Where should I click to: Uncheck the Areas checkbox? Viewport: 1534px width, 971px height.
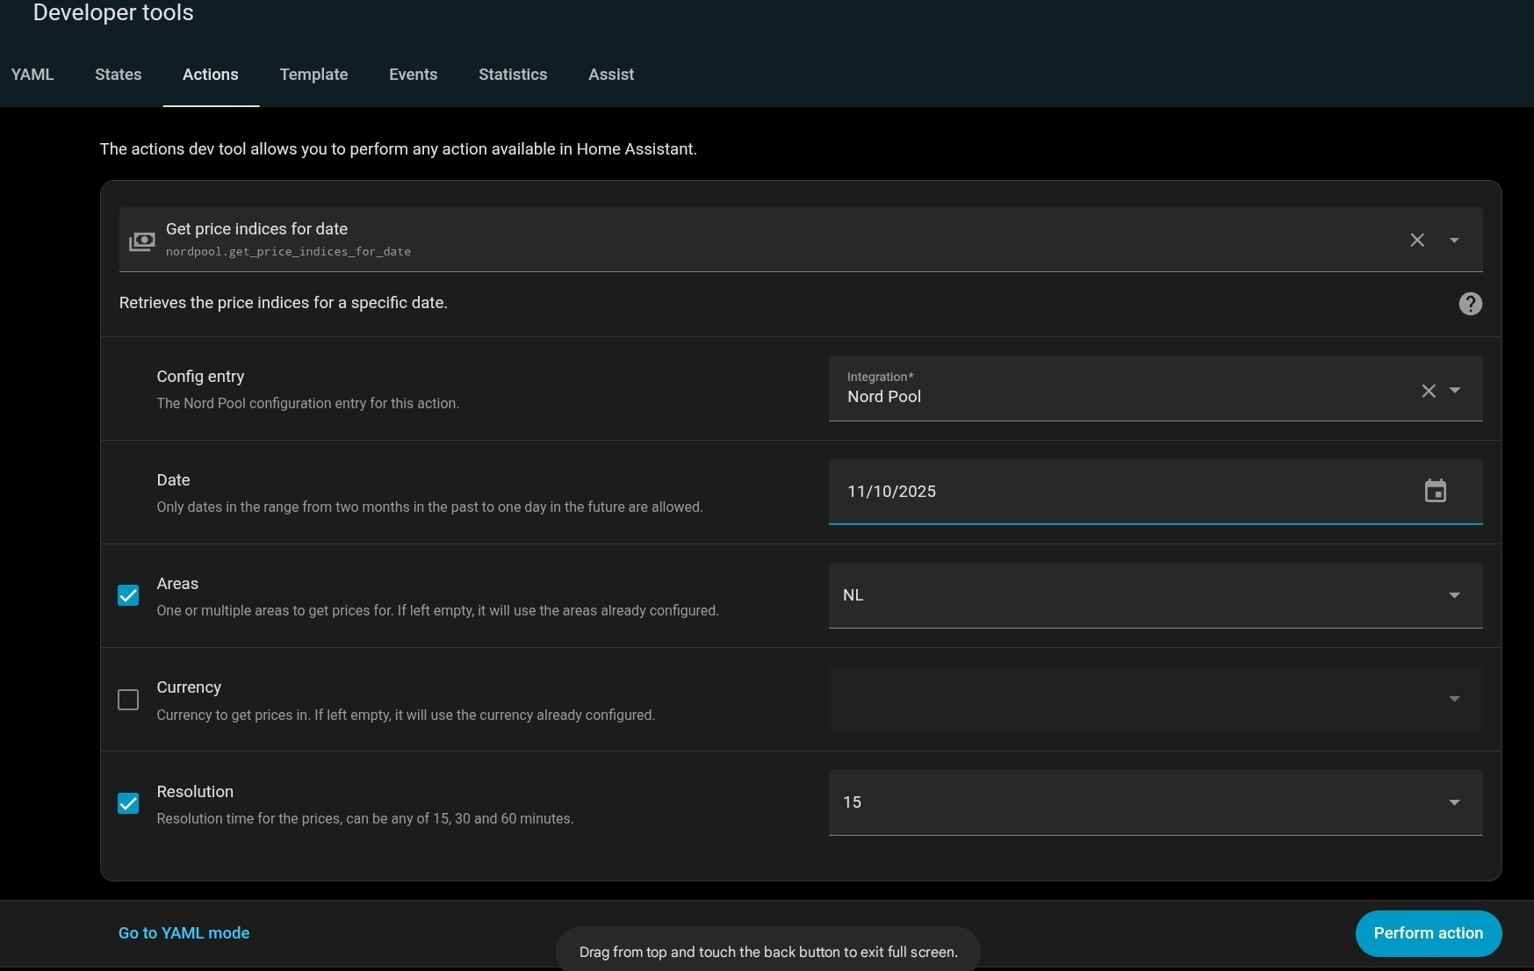click(128, 595)
